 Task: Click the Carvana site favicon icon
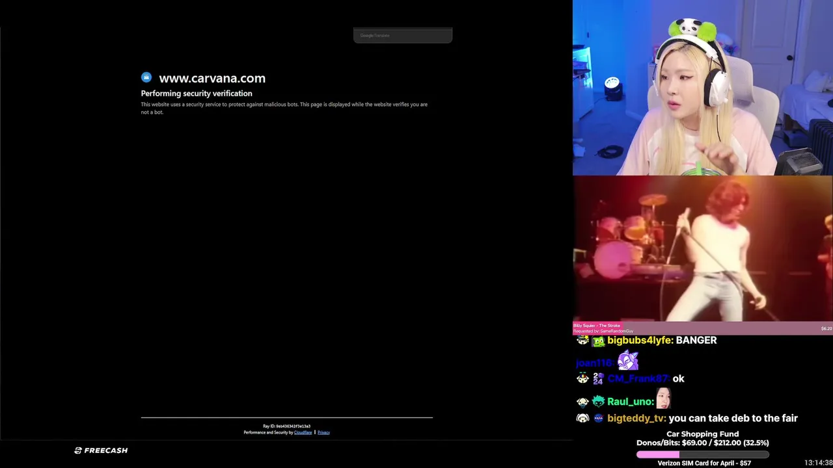pyautogui.click(x=146, y=77)
